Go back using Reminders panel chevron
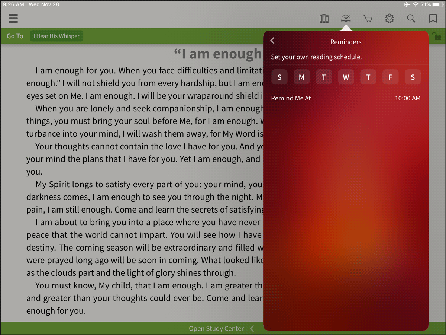The image size is (446, 335). coord(272,41)
